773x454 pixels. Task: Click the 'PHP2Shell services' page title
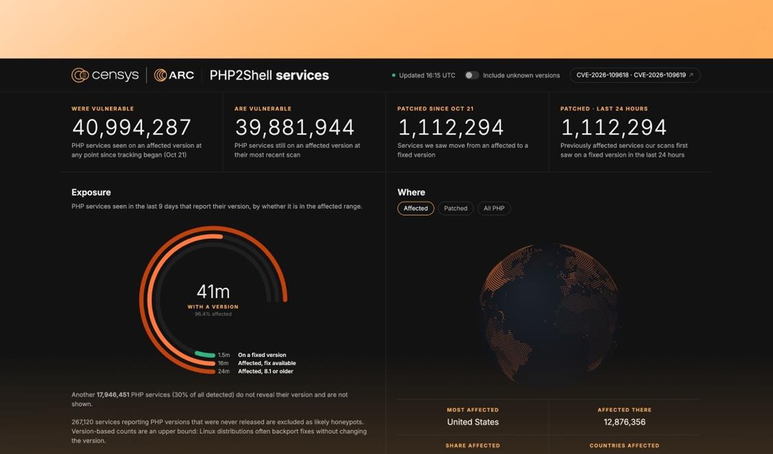point(269,75)
